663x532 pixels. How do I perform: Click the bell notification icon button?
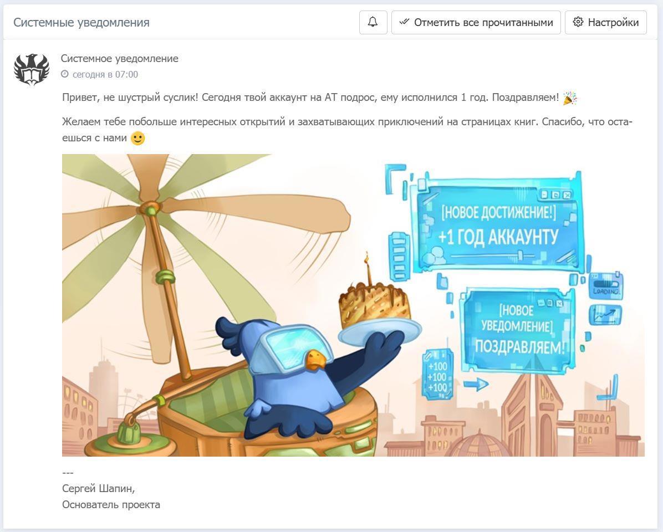pyautogui.click(x=373, y=22)
